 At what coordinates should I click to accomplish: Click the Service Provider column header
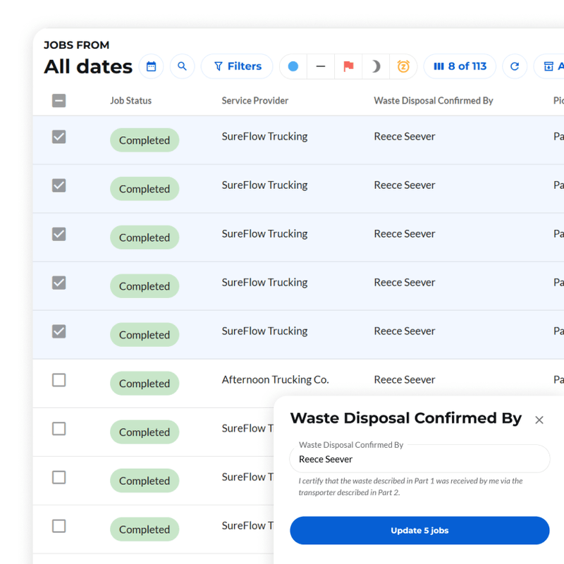(255, 101)
